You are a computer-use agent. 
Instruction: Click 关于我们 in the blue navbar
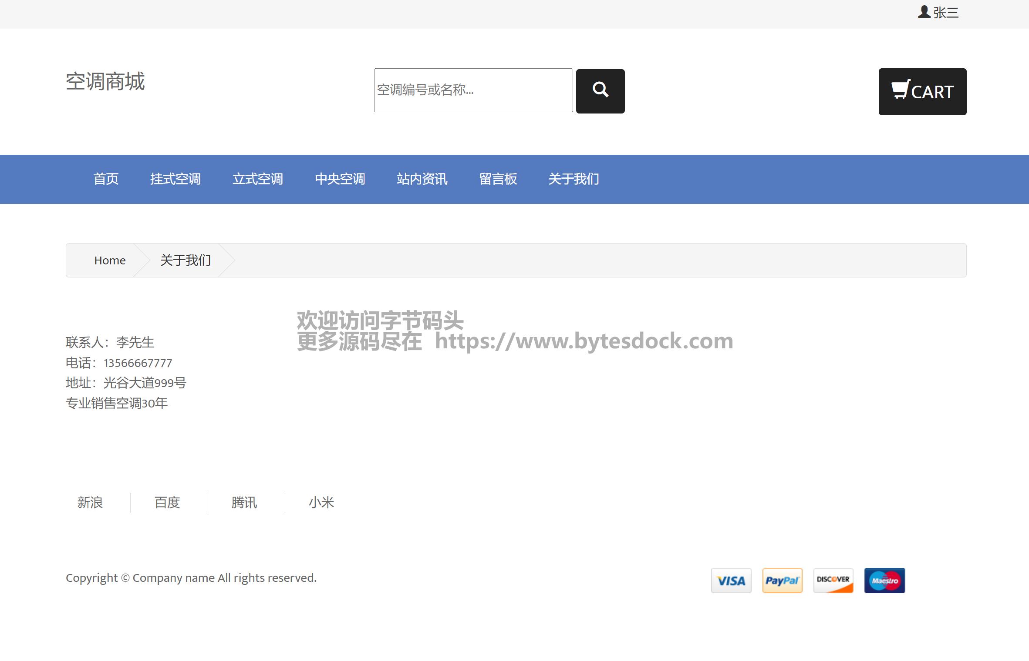pyautogui.click(x=574, y=179)
